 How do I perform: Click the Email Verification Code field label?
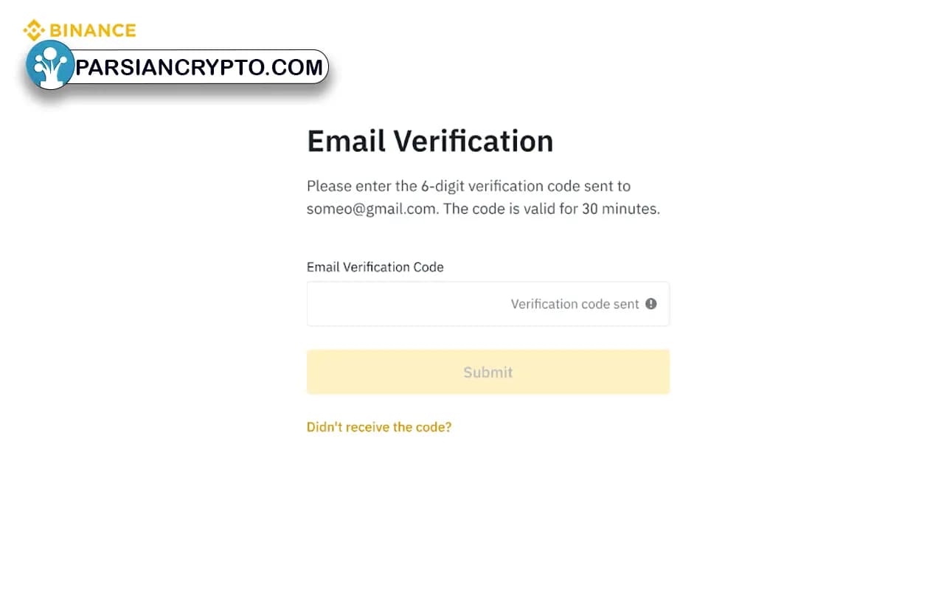point(375,267)
